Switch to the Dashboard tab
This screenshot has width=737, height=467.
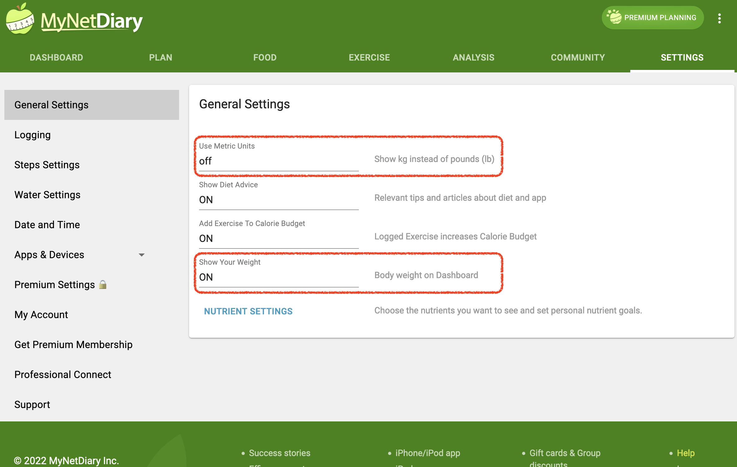click(x=56, y=57)
